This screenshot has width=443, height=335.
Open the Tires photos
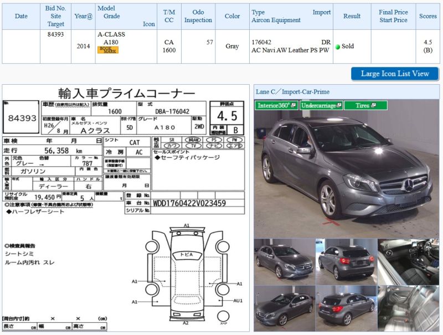pyautogui.click(x=365, y=105)
